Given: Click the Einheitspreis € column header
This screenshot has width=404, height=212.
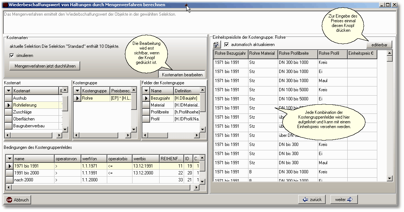Looking at the screenshot, I should pyautogui.click(x=361, y=54).
